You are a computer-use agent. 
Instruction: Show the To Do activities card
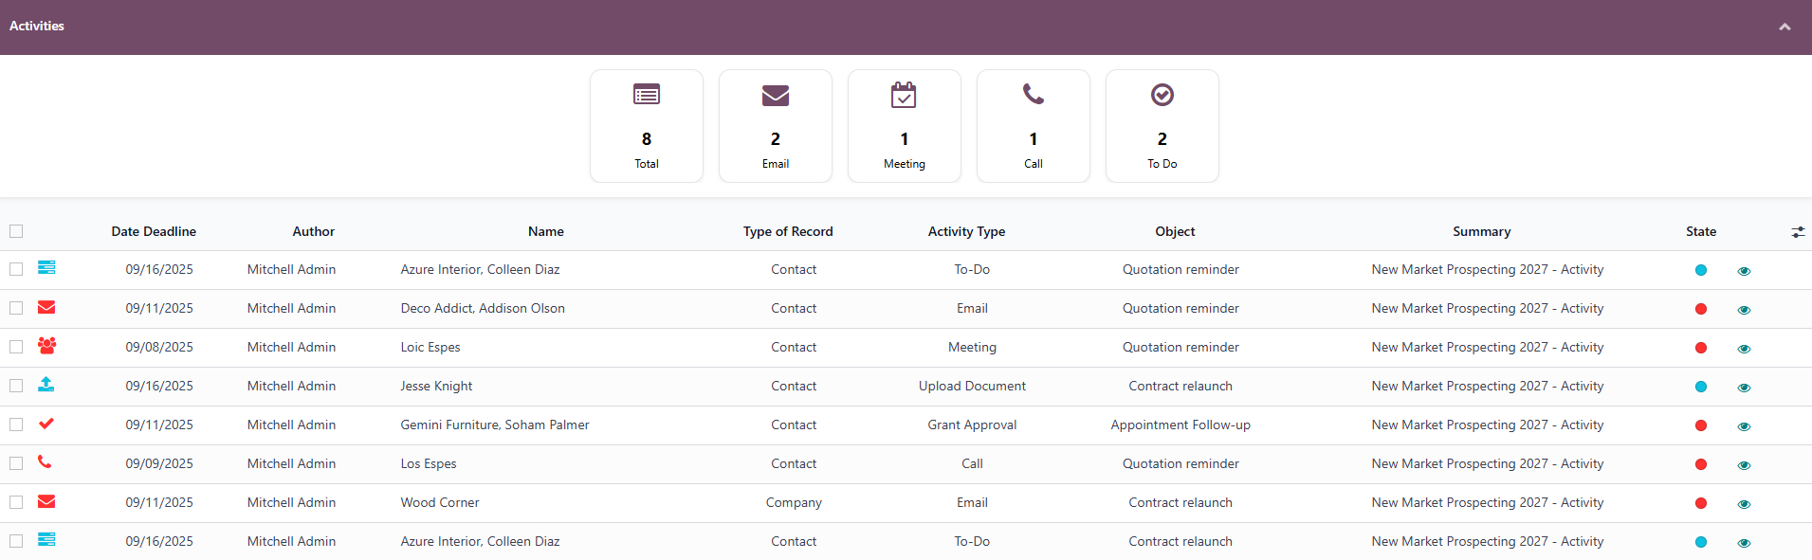point(1162,126)
